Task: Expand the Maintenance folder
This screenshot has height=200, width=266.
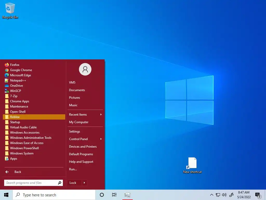Action: point(34,107)
